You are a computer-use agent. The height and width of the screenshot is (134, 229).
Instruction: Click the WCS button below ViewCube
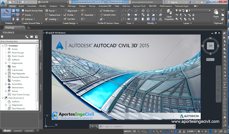[x=210, y=59]
